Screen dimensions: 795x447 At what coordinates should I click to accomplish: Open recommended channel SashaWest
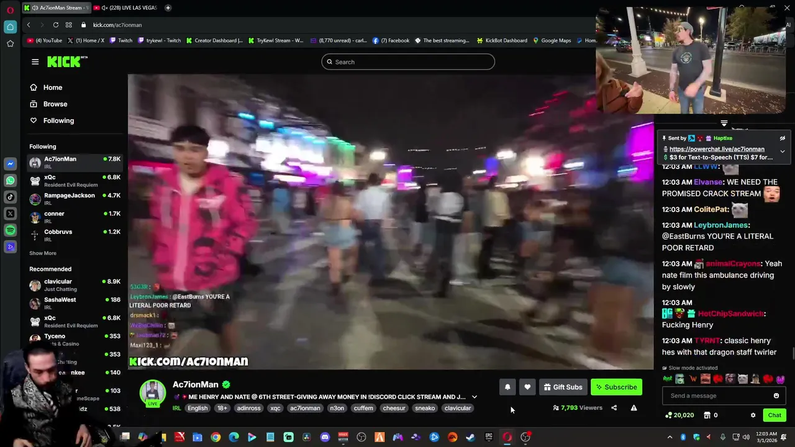click(x=75, y=303)
